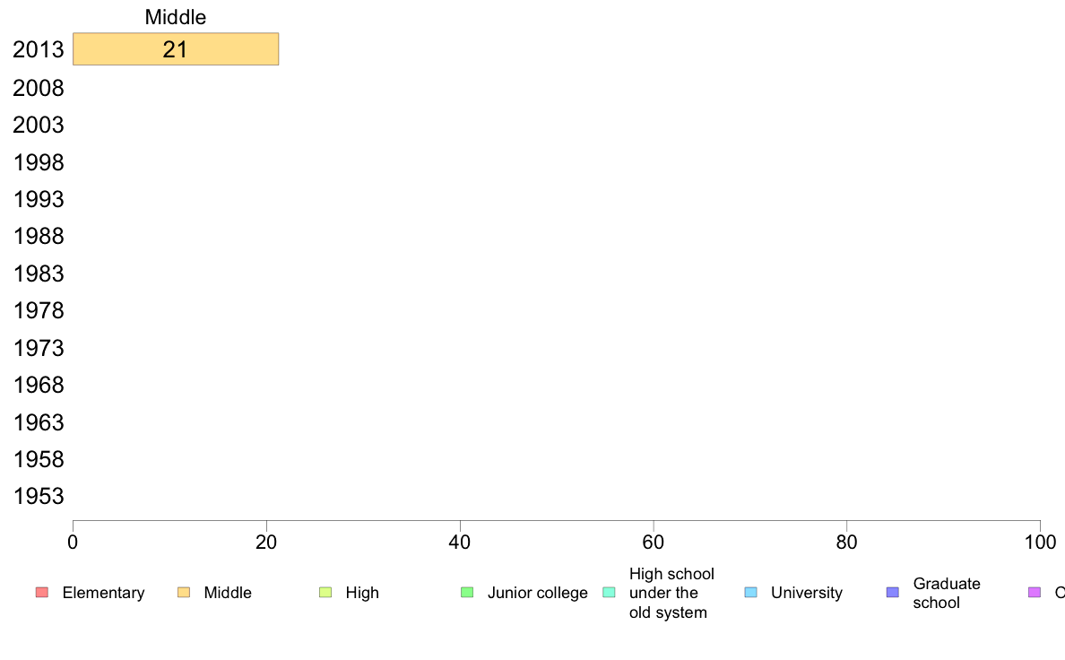Select the High legend swatch

point(325,592)
